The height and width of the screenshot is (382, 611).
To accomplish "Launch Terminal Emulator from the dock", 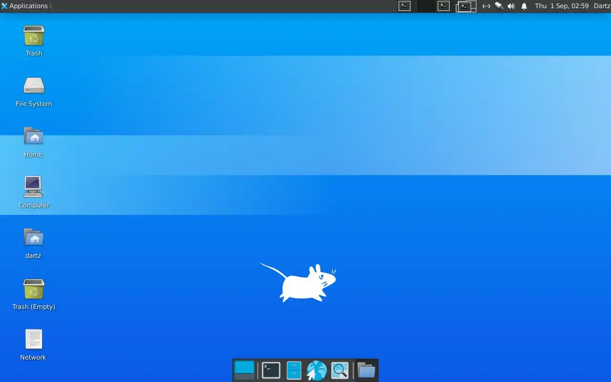I will (271, 370).
